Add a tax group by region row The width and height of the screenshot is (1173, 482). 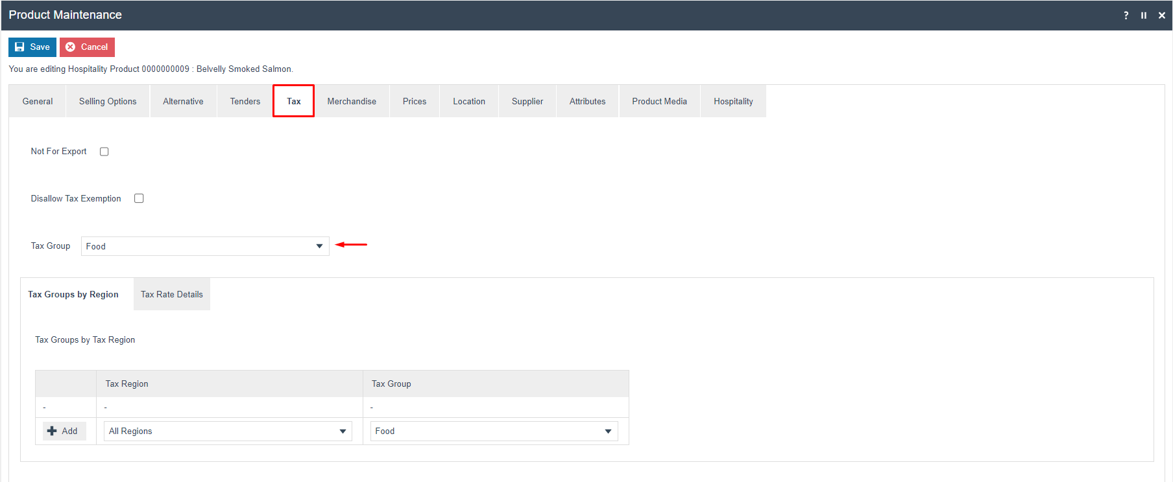click(x=64, y=431)
